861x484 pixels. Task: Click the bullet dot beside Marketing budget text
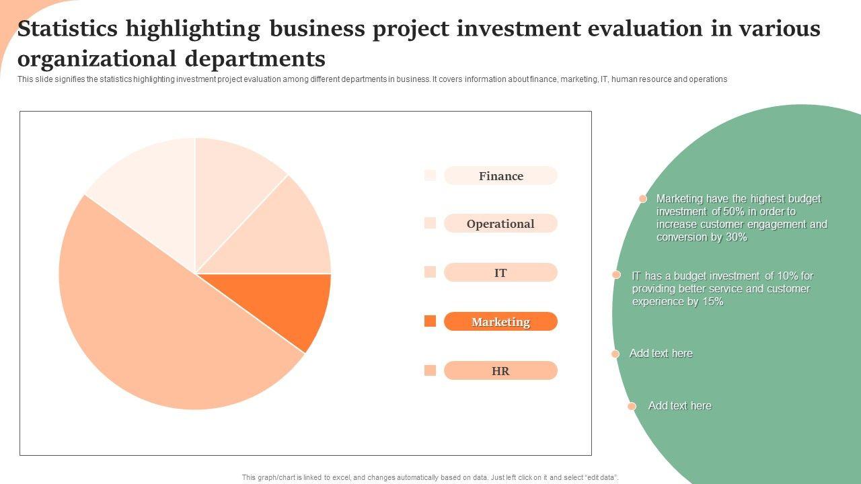[643, 199]
